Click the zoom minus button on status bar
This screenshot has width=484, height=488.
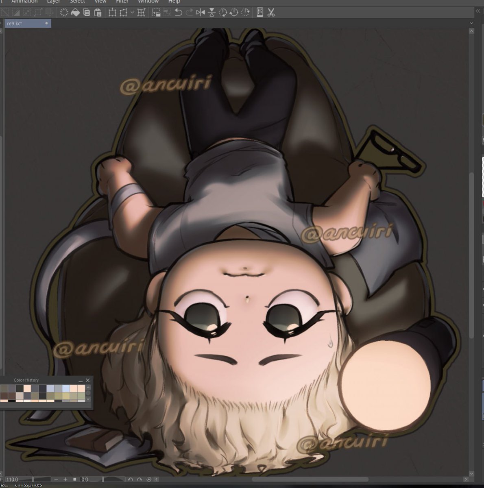coord(55,479)
